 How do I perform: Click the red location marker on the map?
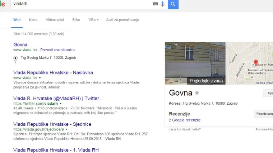pyautogui.click(x=256, y=63)
